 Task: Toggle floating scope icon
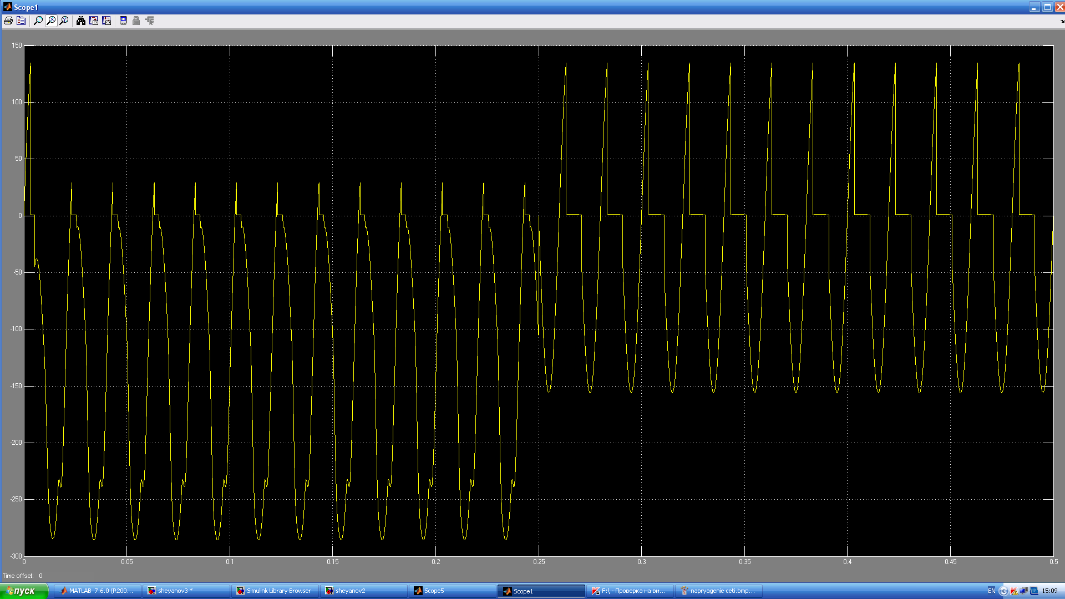[123, 21]
